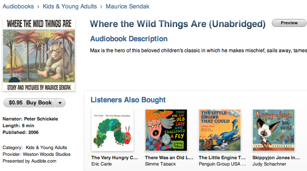Screen dimensions: 307x171
Task: Open The Little Engine T... title link
Action: tap(222, 158)
